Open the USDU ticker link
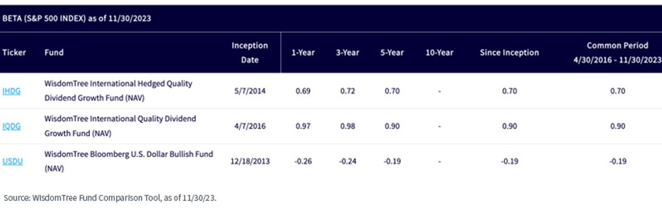Screen dimensions: 662x208 pyautogui.click(x=13, y=162)
